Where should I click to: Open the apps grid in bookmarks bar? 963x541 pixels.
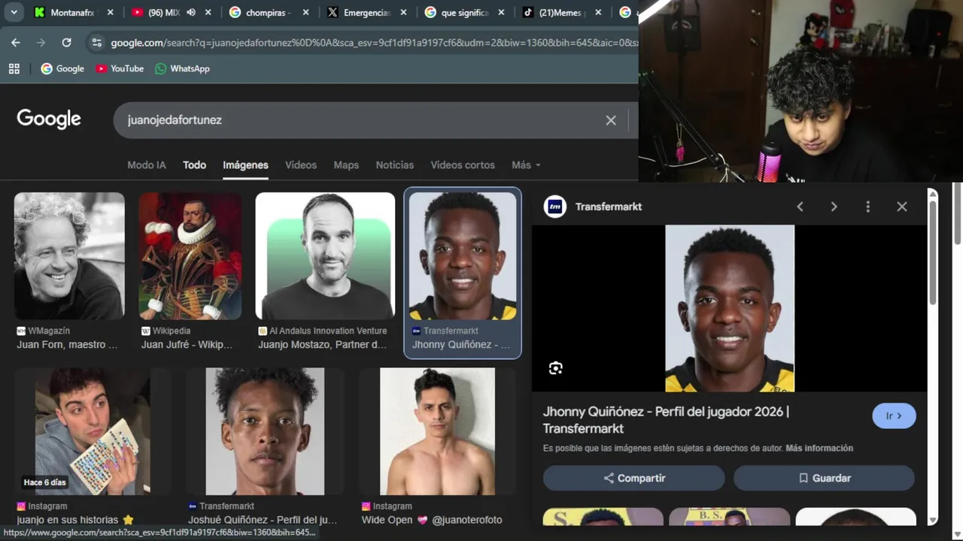14,68
